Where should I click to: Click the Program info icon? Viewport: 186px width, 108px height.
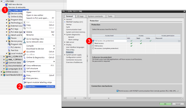pos(9,44)
